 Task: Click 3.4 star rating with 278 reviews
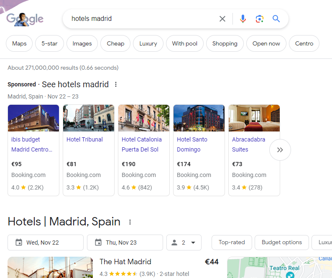pos(247,187)
